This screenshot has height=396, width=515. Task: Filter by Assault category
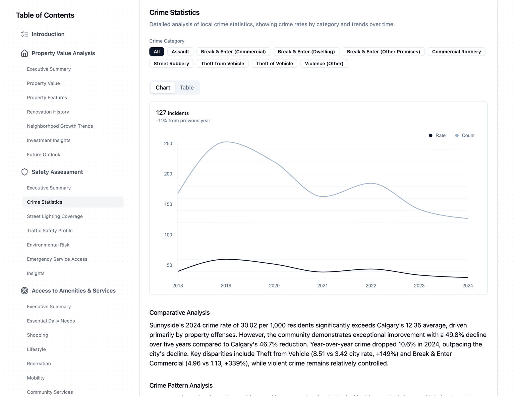tap(180, 52)
